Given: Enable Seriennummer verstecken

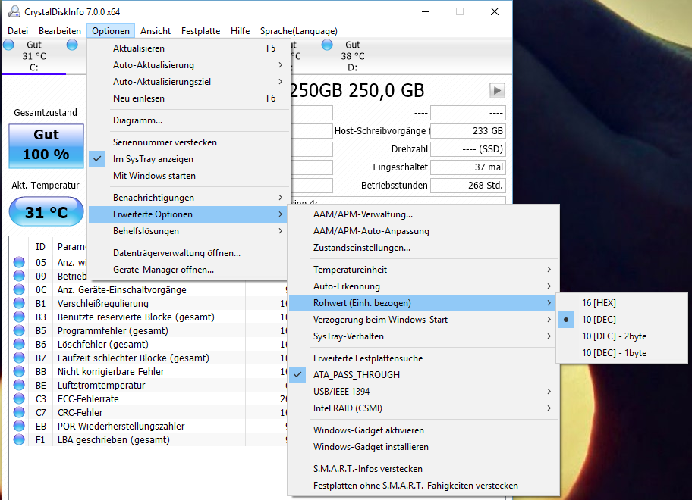Looking at the screenshot, I should [x=189, y=142].
